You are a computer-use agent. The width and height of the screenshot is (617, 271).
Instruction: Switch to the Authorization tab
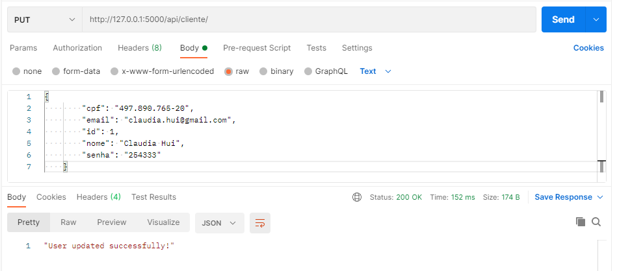tap(77, 48)
